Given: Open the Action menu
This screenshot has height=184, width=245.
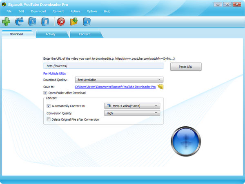Looking at the screenshot, I should [75, 11].
